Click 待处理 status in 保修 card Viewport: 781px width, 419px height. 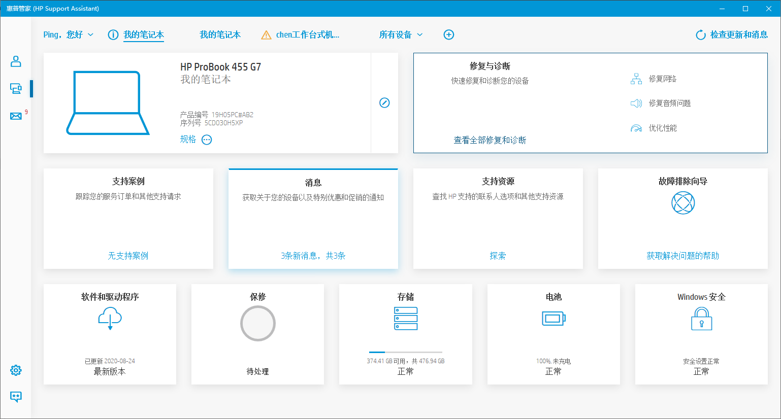(x=258, y=371)
